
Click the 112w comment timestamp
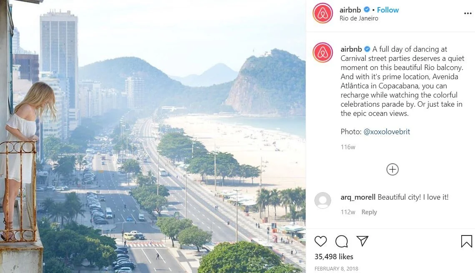click(x=348, y=212)
